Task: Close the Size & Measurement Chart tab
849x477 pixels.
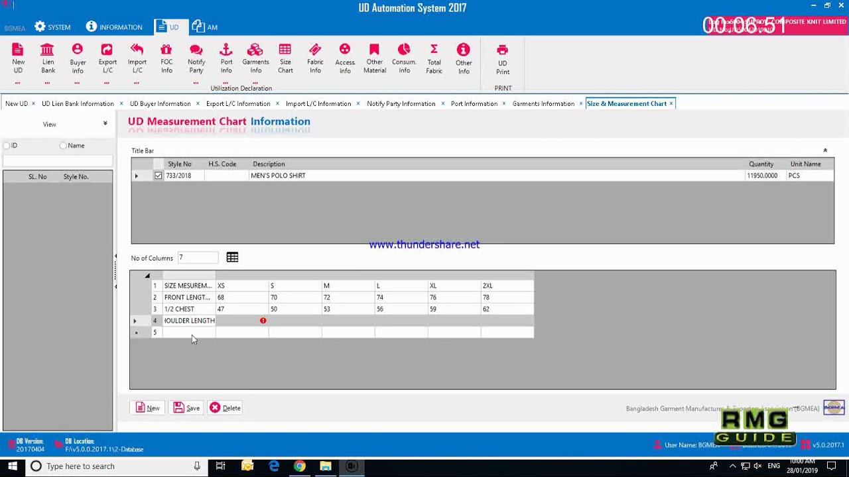Action: click(x=671, y=103)
